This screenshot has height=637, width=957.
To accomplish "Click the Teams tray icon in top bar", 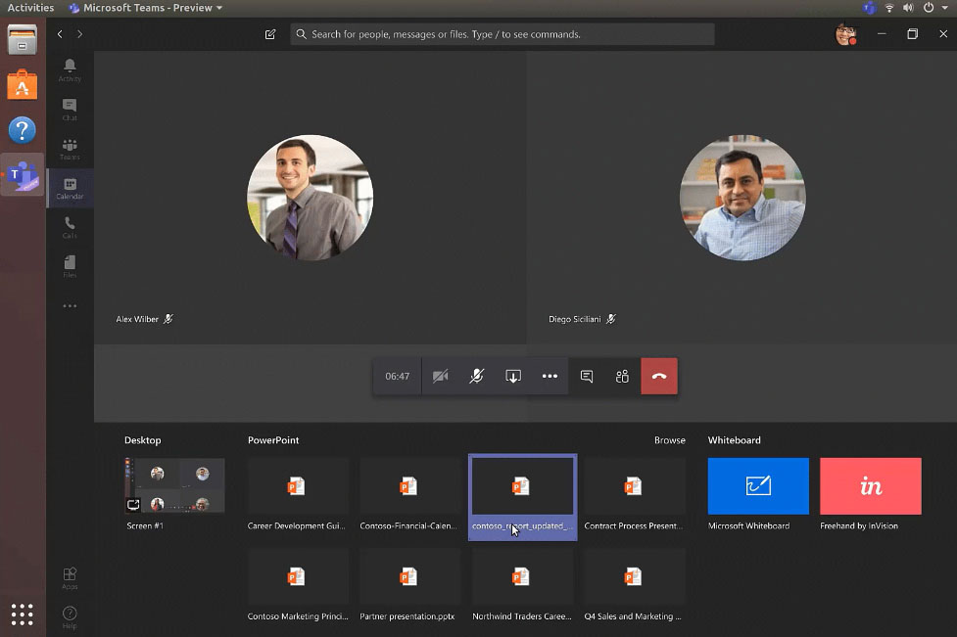I will coord(869,8).
